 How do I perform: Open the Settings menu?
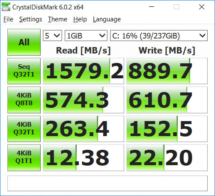click(x=30, y=19)
